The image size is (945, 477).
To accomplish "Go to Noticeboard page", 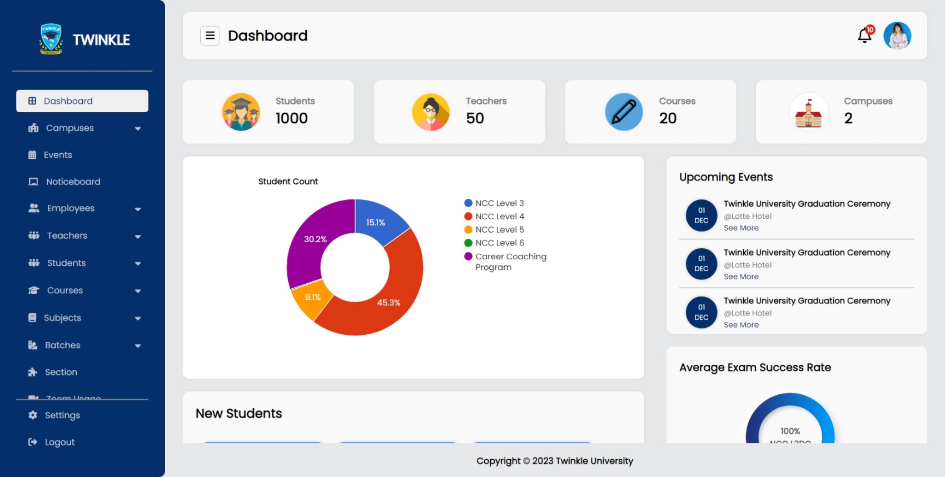I will (82, 182).
